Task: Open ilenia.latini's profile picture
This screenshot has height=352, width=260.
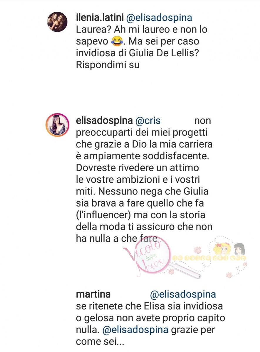Action: click(57, 22)
